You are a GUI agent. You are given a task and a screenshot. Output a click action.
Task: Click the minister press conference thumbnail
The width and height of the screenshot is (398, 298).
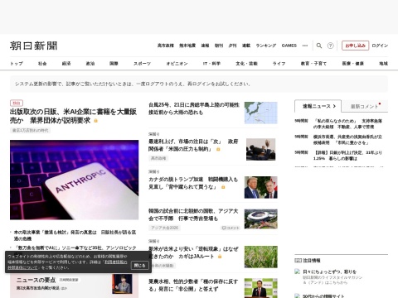[x=260, y=288]
